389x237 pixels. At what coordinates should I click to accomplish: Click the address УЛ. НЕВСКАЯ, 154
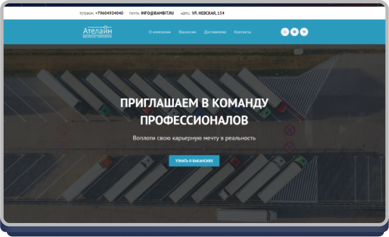[x=208, y=13]
